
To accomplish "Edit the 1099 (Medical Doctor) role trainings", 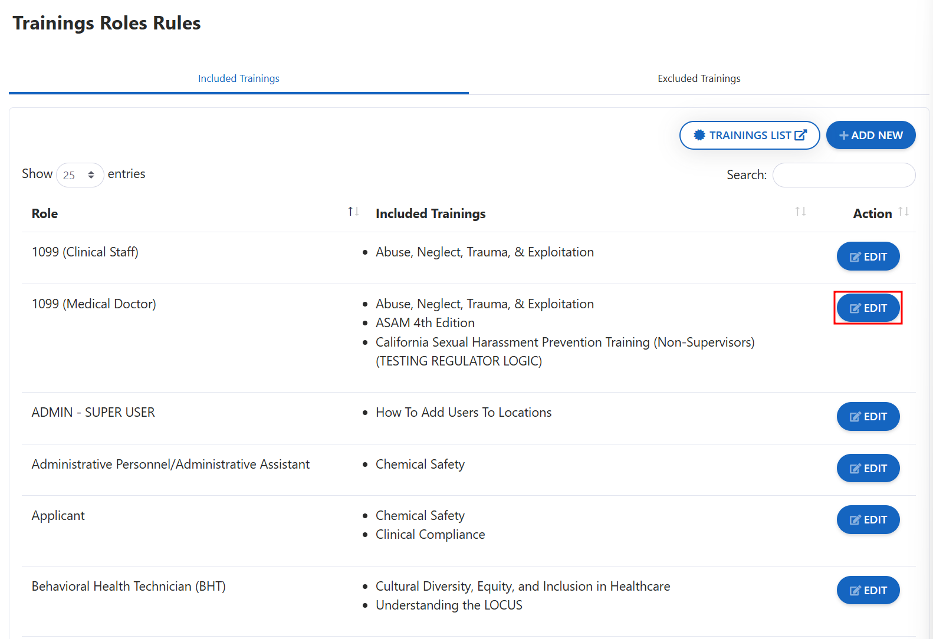I will [x=868, y=308].
